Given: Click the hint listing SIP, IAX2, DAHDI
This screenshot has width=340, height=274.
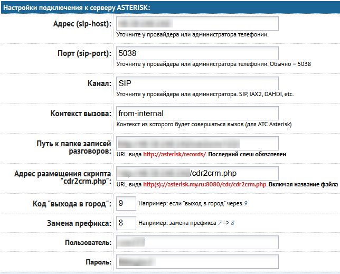Looking at the screenshot, I should coord(205,94).
